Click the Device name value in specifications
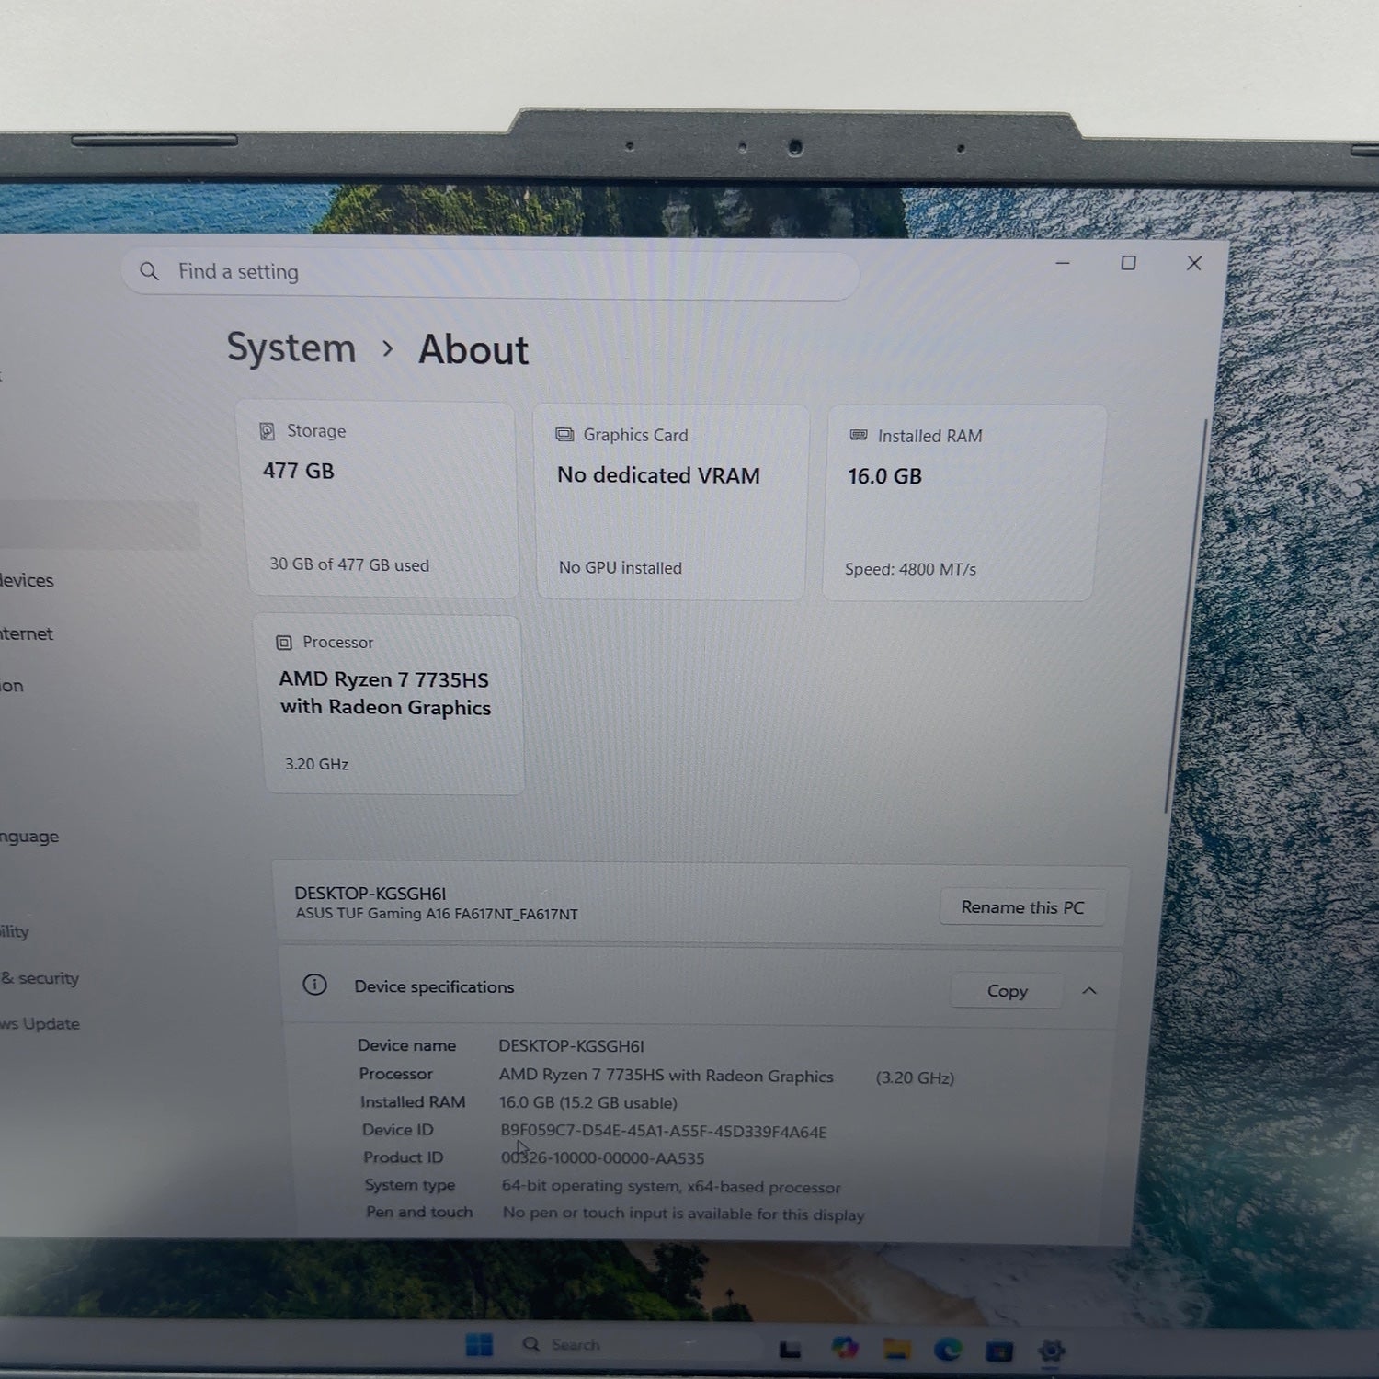The width and height of the screenshot is (1379, 1379). click(x=571, y=1046)
